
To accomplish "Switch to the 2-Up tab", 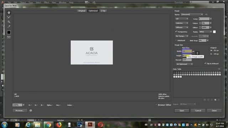I will coord(103,11).
